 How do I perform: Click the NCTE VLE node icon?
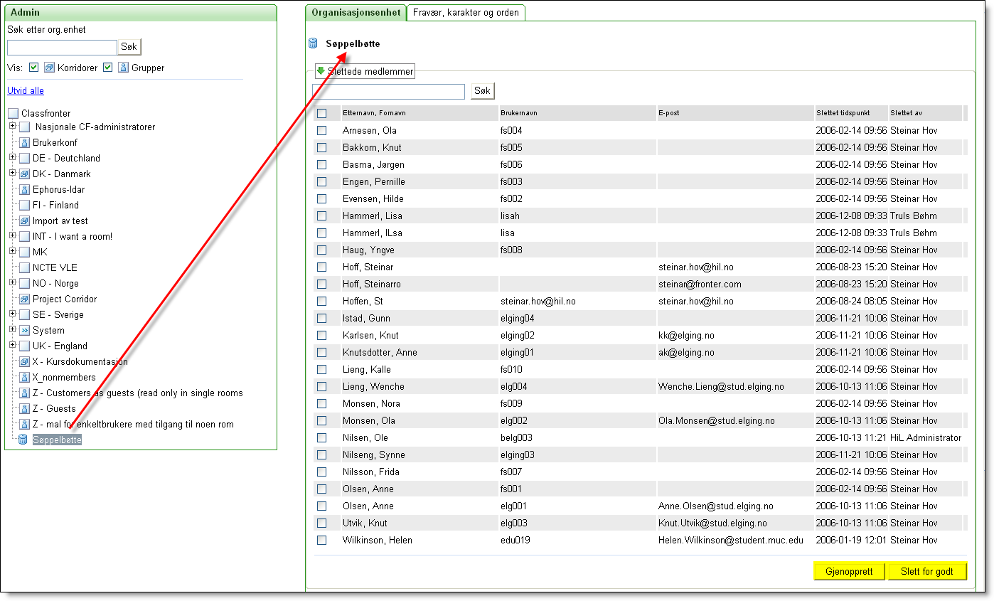[x=24, y=267]
